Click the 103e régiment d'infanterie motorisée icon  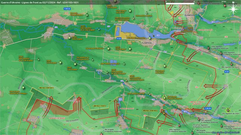[x=208, y=48]
